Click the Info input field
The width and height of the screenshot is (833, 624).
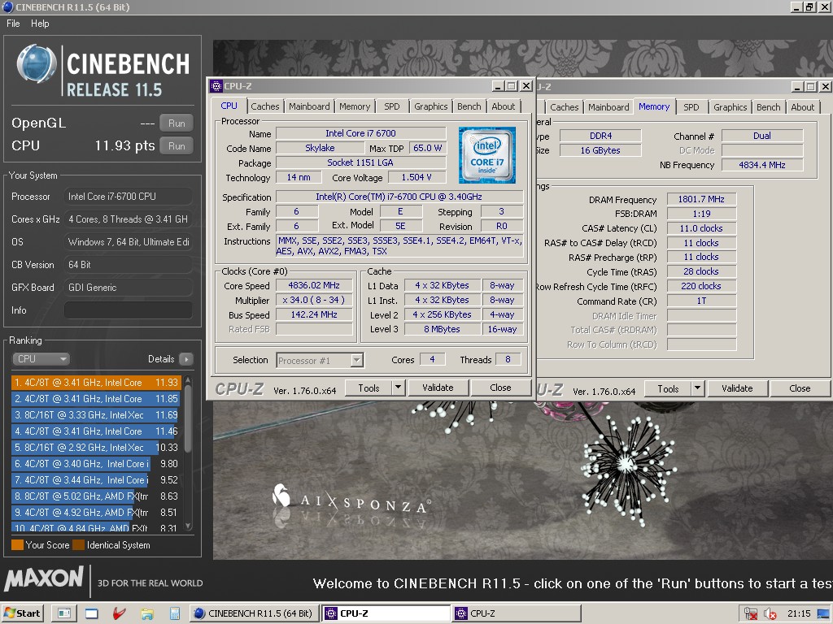pos(128,310)
